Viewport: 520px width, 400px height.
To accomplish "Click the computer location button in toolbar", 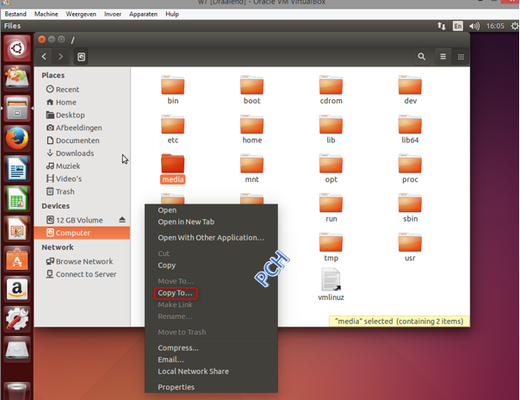I will point(81,57).
